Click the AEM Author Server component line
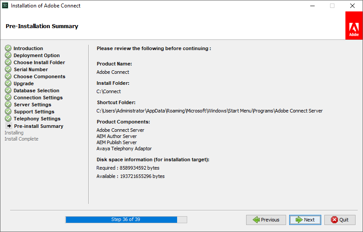Viewport: 363px width, 232px height. click(116, 136)
